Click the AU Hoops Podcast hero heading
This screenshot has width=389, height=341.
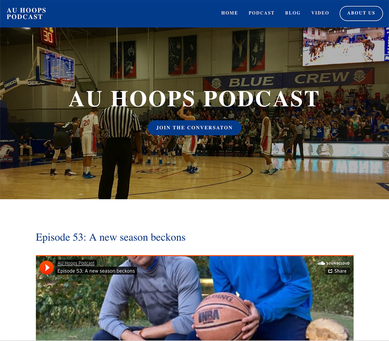[194, 99]
